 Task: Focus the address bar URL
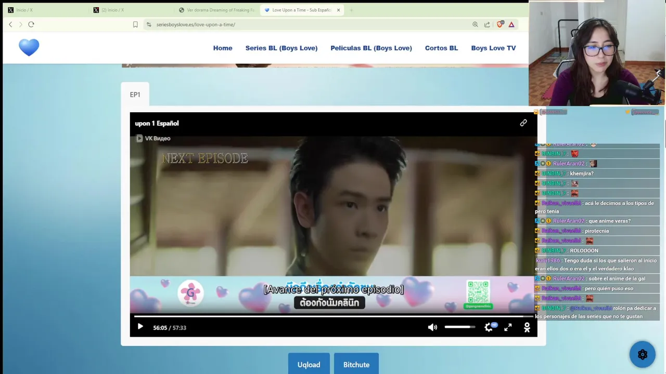(196, 24)
